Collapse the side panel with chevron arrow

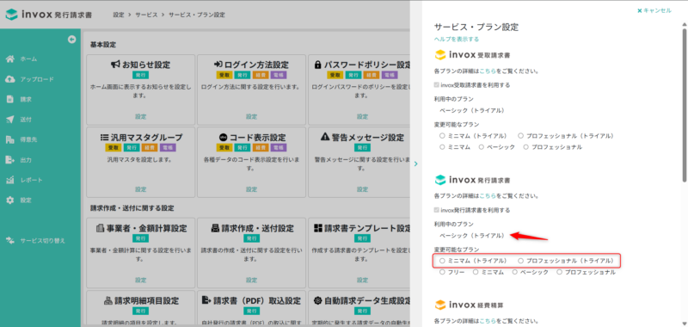tap(416, 163)
